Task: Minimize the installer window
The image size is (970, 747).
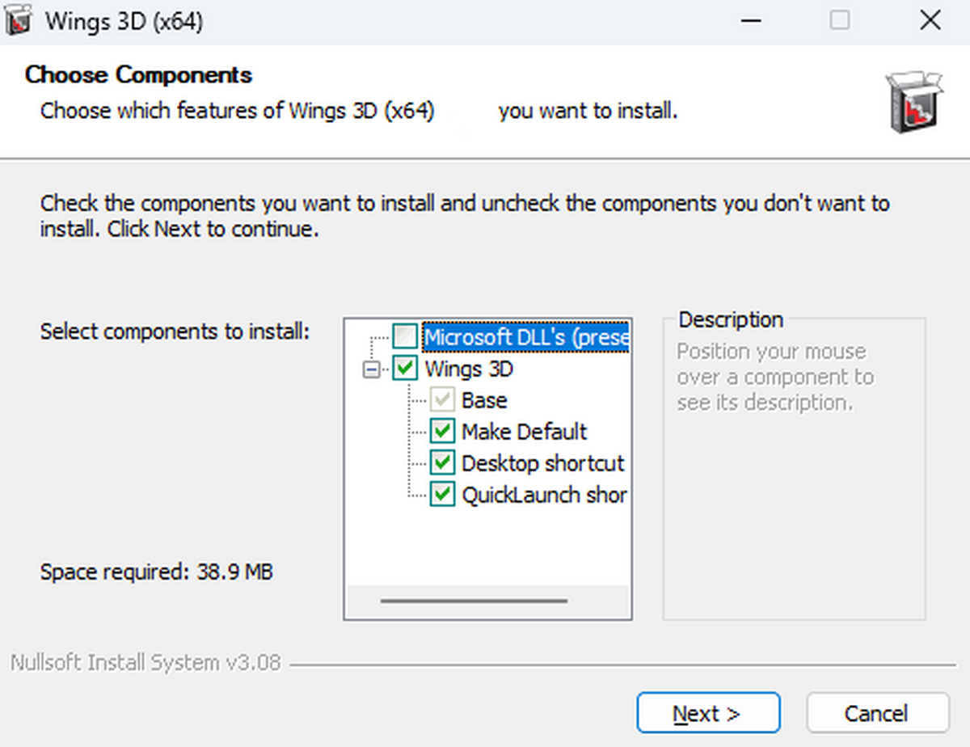Action: (x=751, y=21)
